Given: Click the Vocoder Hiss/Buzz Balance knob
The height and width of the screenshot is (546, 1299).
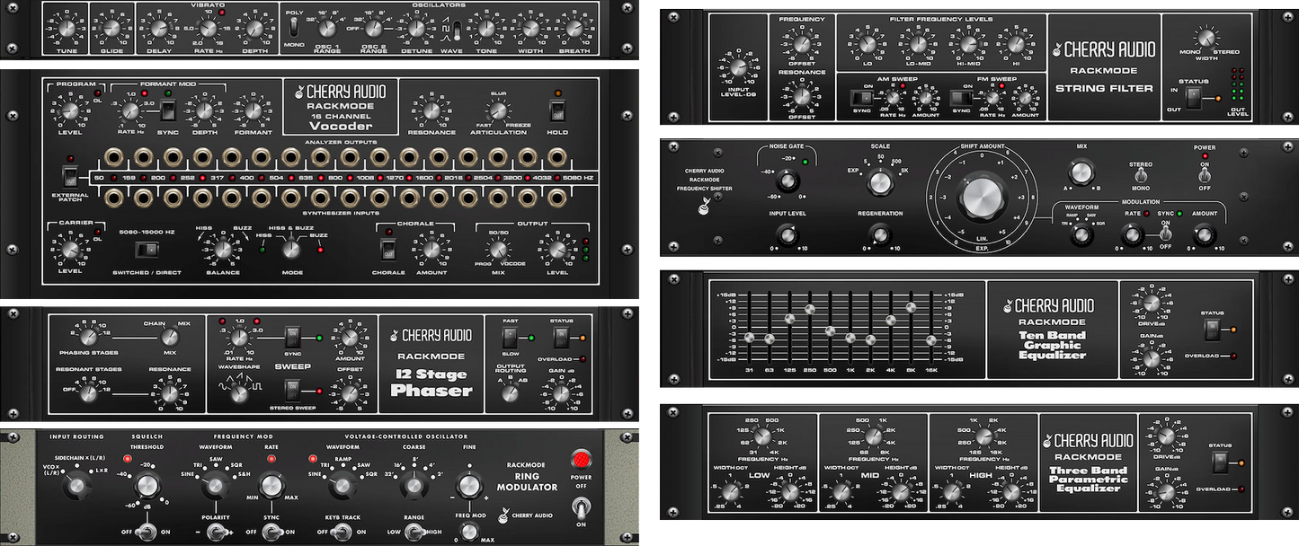Looking at the screenshot, I should 221,249.
